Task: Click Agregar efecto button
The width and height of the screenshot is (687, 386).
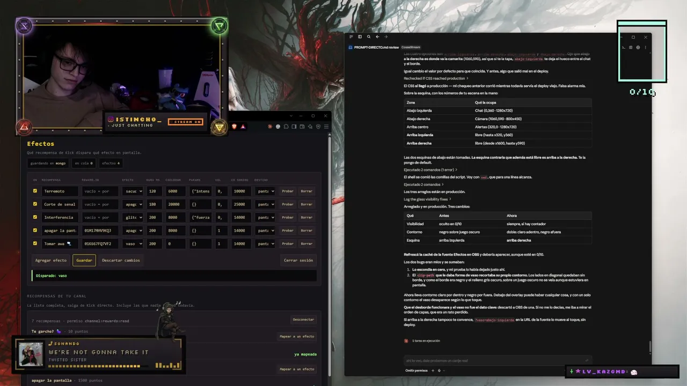Action: 51,261
